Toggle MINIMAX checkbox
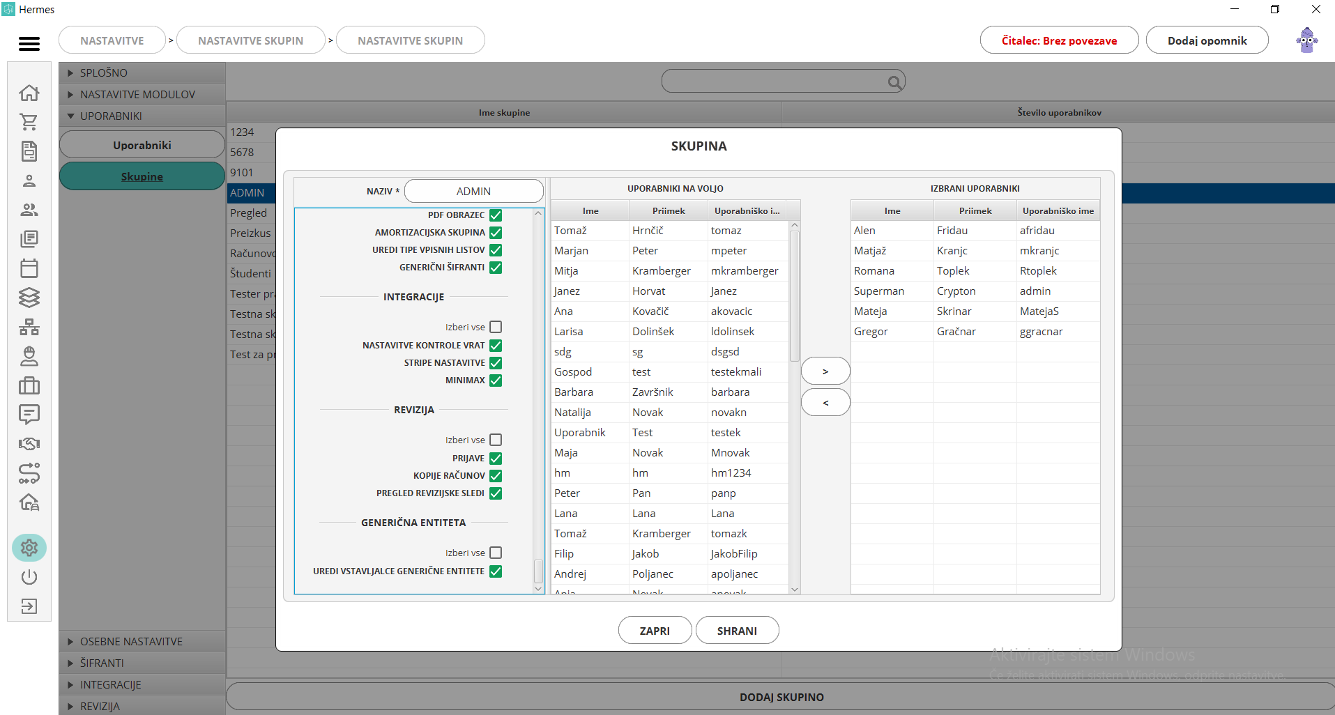Viewport: 1335px width, 715px height. (x=496, y=380)
